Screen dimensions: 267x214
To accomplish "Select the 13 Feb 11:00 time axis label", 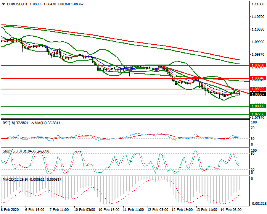I will [207, 210].
